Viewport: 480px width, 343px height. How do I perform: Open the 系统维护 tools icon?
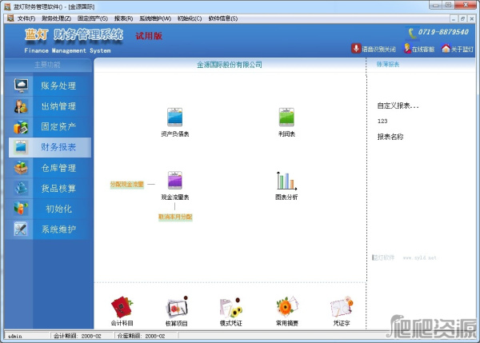click(x=21, y=229)
